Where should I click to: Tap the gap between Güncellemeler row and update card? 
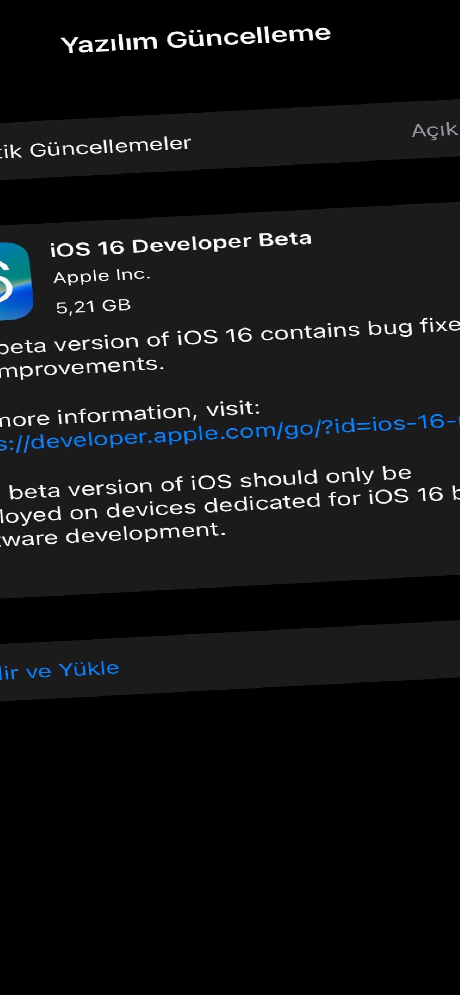(x=230, y=193)
